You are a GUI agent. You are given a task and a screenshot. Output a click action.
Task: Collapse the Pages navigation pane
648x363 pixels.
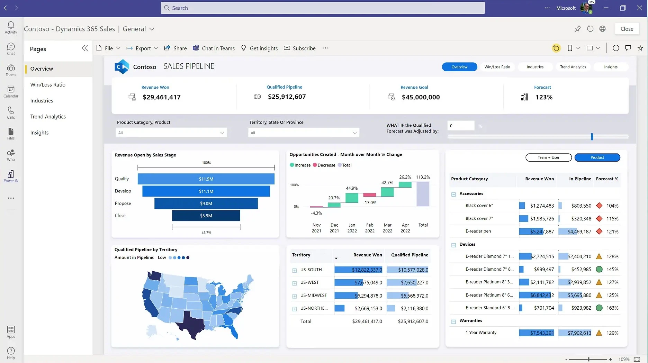pos(85,48)
